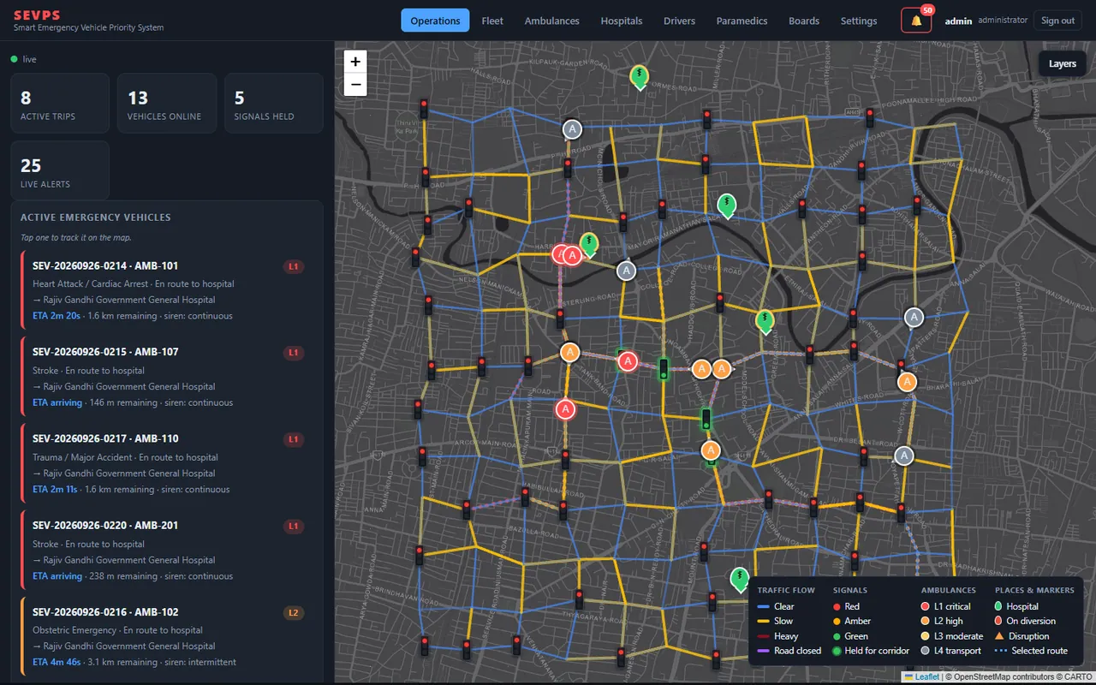
Task: Select the hospital pin on Mayor Ramanathan Salai
Action: click(x=727, y=205)
